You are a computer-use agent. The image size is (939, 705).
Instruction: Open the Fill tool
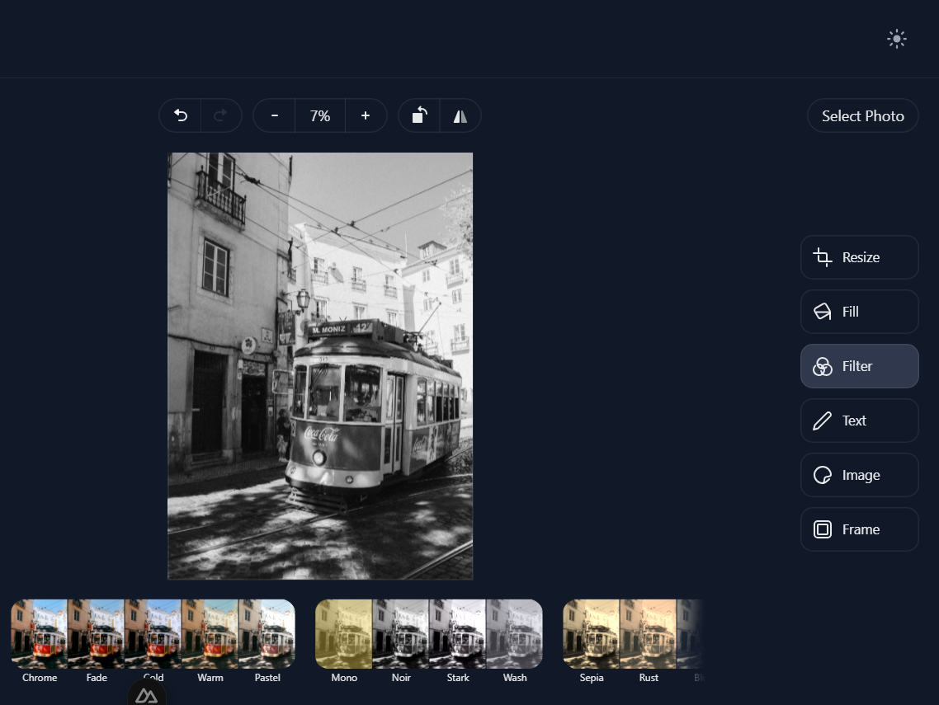[859, 312]
